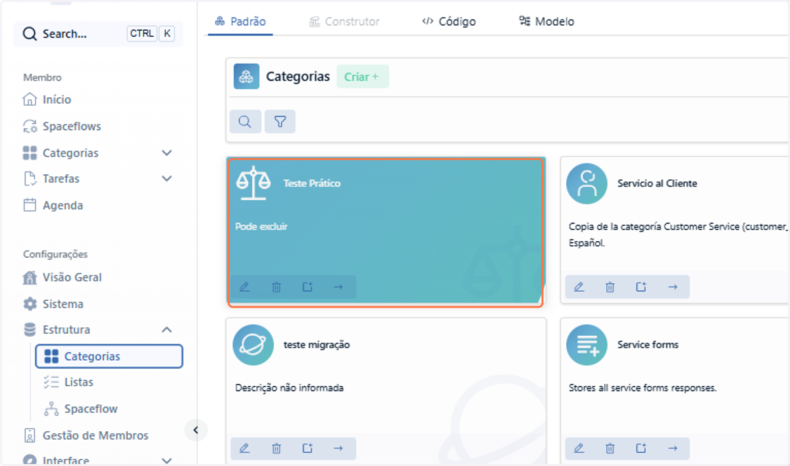This screenshot has height=466, width=790.
Task: Switch to the Modelo tab
Action: 546,21
